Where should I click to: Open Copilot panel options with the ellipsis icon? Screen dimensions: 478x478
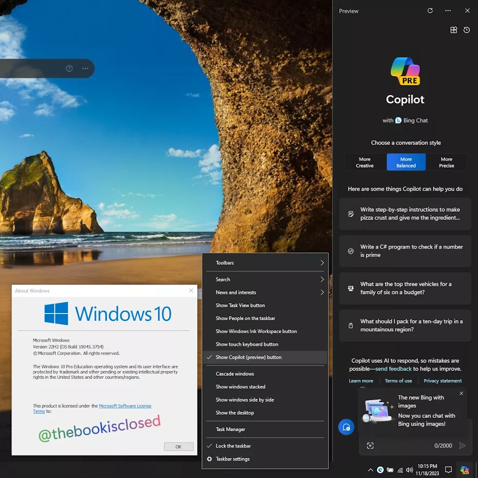[448, 10]
